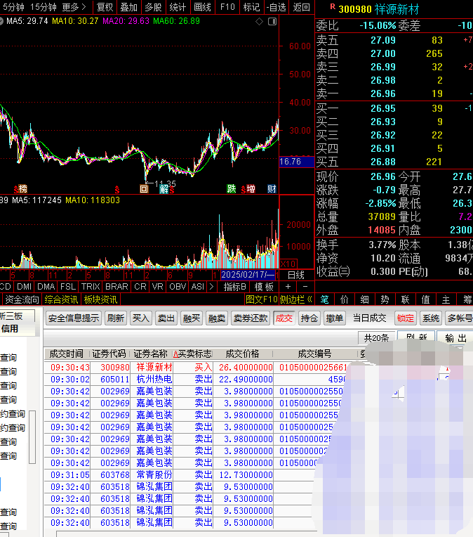Switch to the ASI indicator tab
This screenshot has height=537, width=473.
198,286
